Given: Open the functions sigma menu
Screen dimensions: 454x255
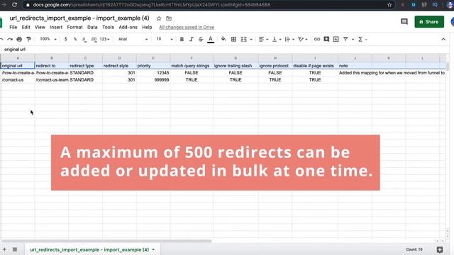Looking at the screenshot, I should point(360,39).
